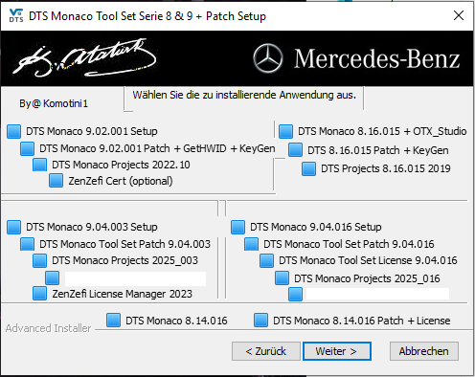The width and height of the screenshot is (475, 377).
Task: Check DTS Monaco 9.04.003 Setup box
Action: [14, 227]
